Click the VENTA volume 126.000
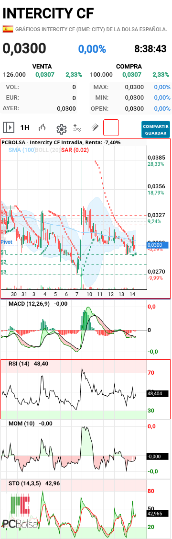The image size is (172, 539). click(x=14, y=74)
